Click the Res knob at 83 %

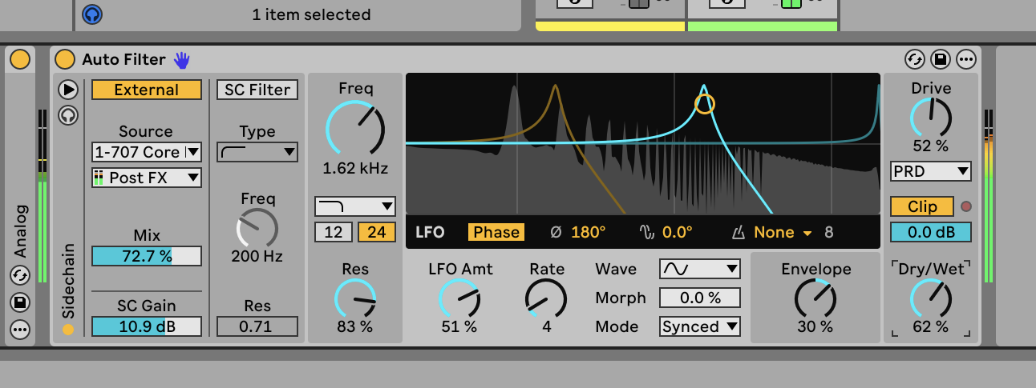point(355,298)
